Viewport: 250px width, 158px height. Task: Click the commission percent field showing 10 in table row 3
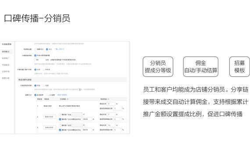click(111, 125)
